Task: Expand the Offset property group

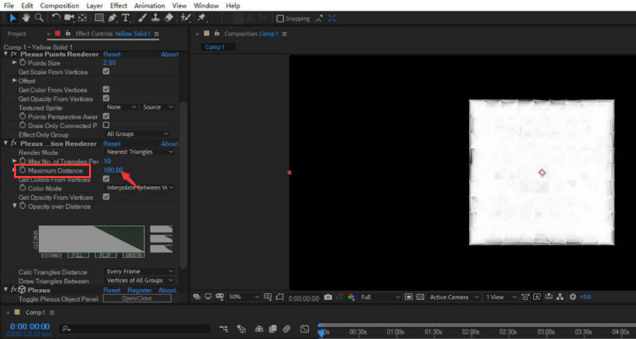Action: (15, 81)
